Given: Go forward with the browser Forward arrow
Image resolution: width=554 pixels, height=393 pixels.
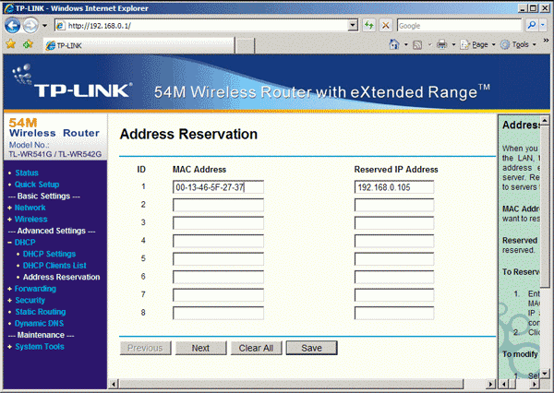Looking at the screenshot, I should tap(30, 26).
